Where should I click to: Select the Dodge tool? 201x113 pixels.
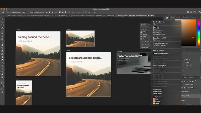(x=2, y=60)
